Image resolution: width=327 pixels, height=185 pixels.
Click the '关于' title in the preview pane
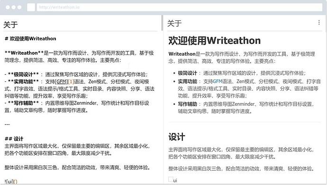(174, 23)
